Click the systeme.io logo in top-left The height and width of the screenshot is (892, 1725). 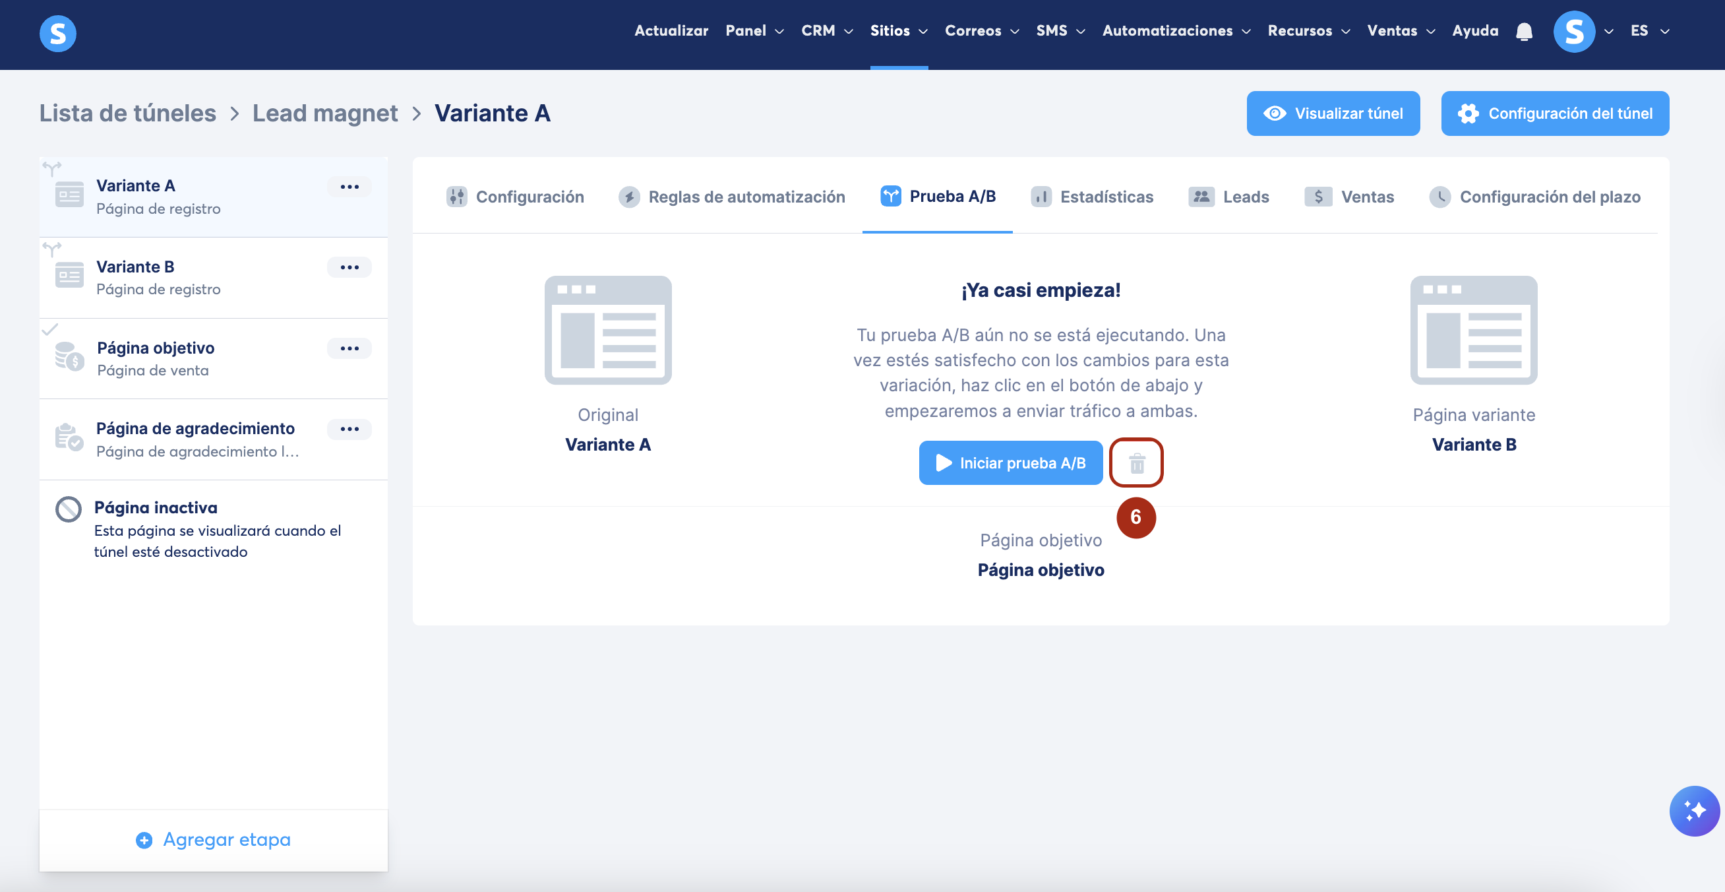[x=58, y=33]
